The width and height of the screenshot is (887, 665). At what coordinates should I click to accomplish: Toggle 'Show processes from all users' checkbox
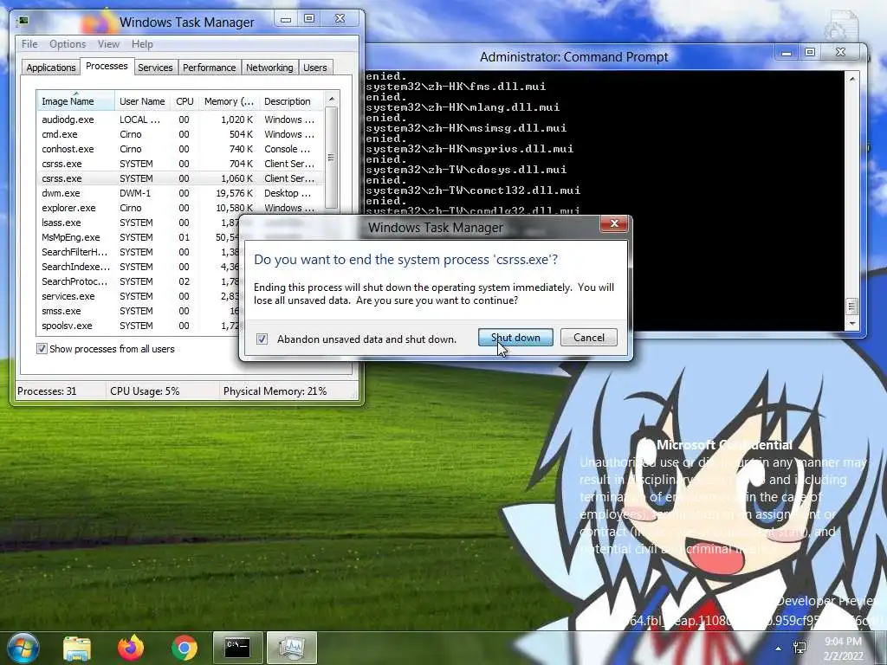(42, 349)
